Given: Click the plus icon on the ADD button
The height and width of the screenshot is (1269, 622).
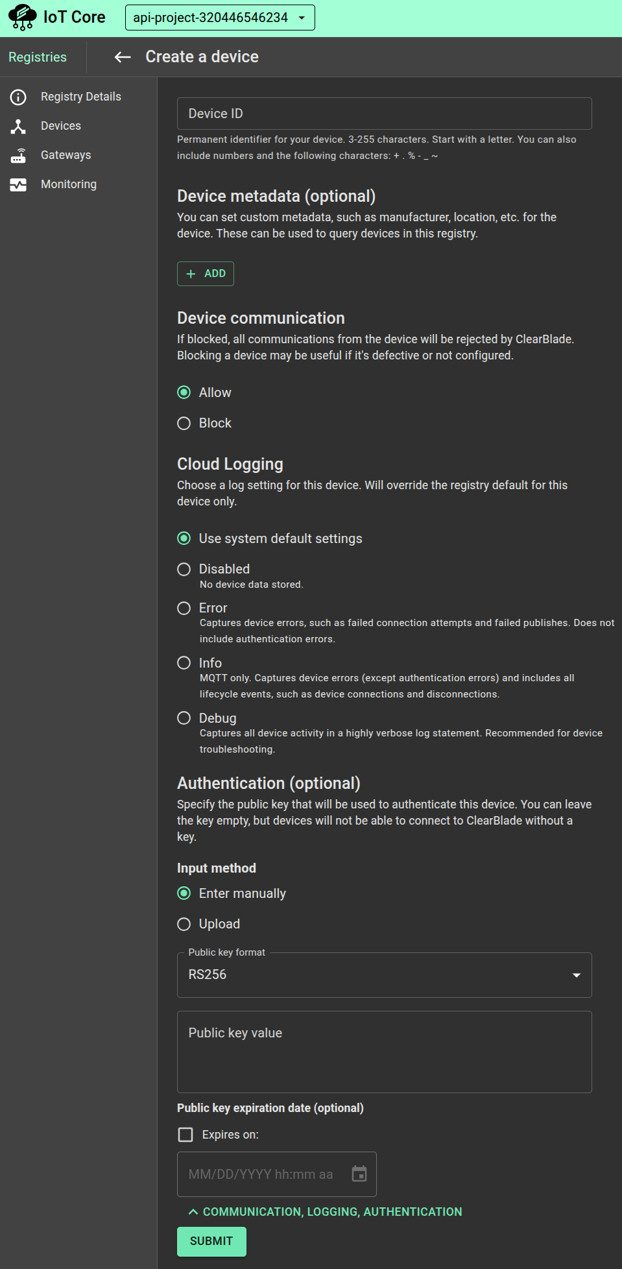Looking at the screenshot, I should (x=191, y=274).
